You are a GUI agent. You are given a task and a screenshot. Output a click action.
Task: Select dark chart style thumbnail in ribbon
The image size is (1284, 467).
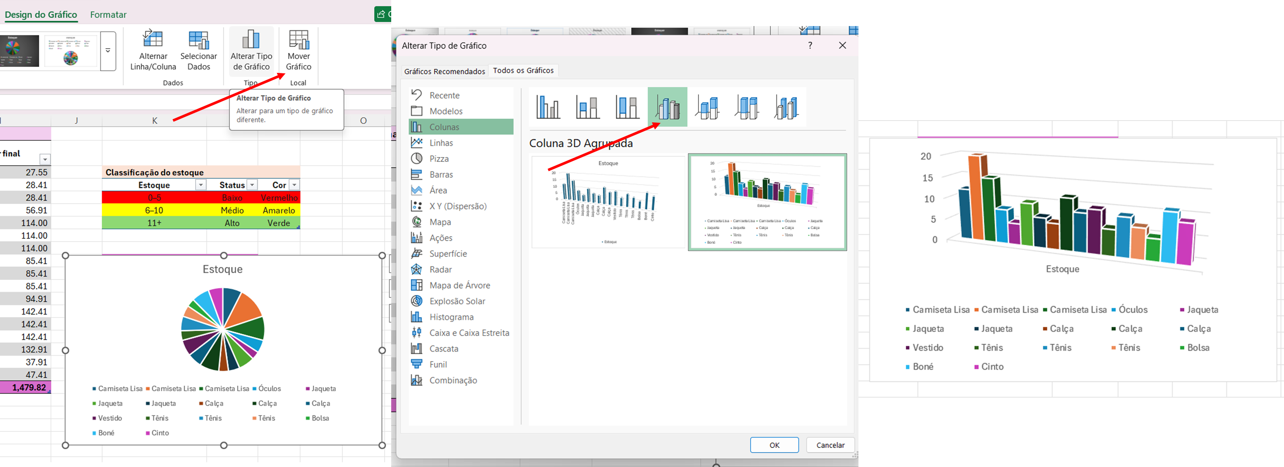(x=20, y=50)
